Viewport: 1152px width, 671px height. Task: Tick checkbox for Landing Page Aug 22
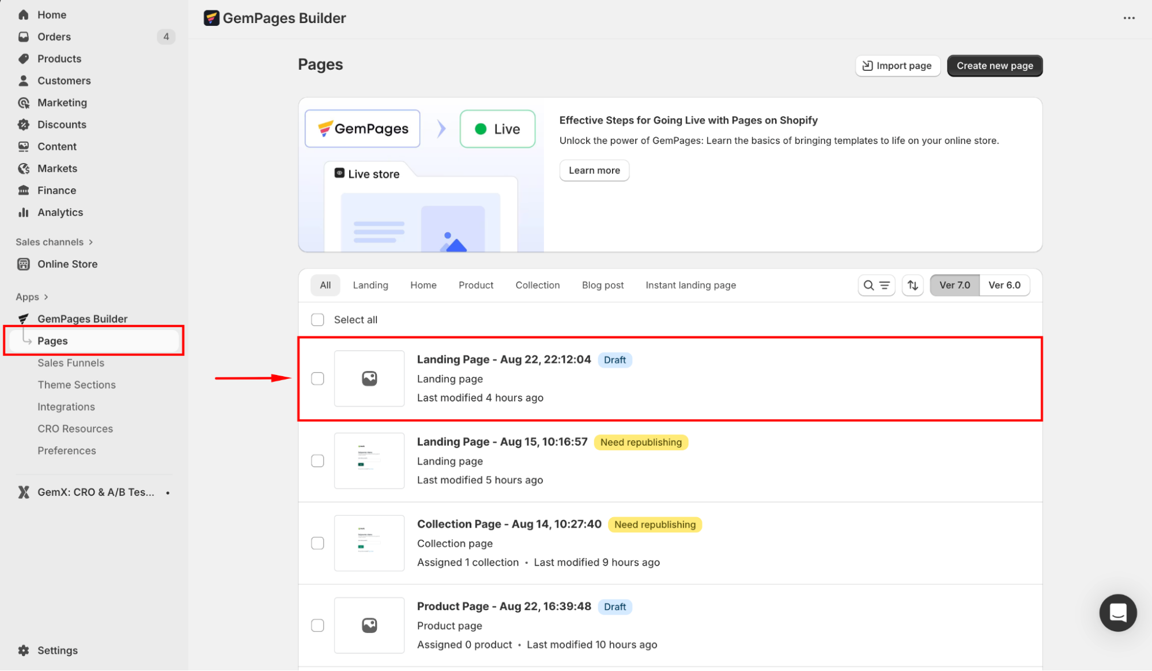318,378
